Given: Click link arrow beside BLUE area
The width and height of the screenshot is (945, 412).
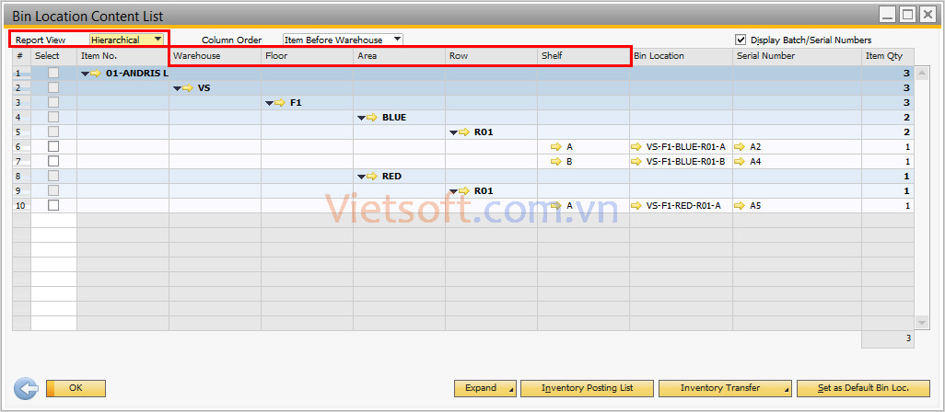Looking at the screenshot, I should point(372,117).
